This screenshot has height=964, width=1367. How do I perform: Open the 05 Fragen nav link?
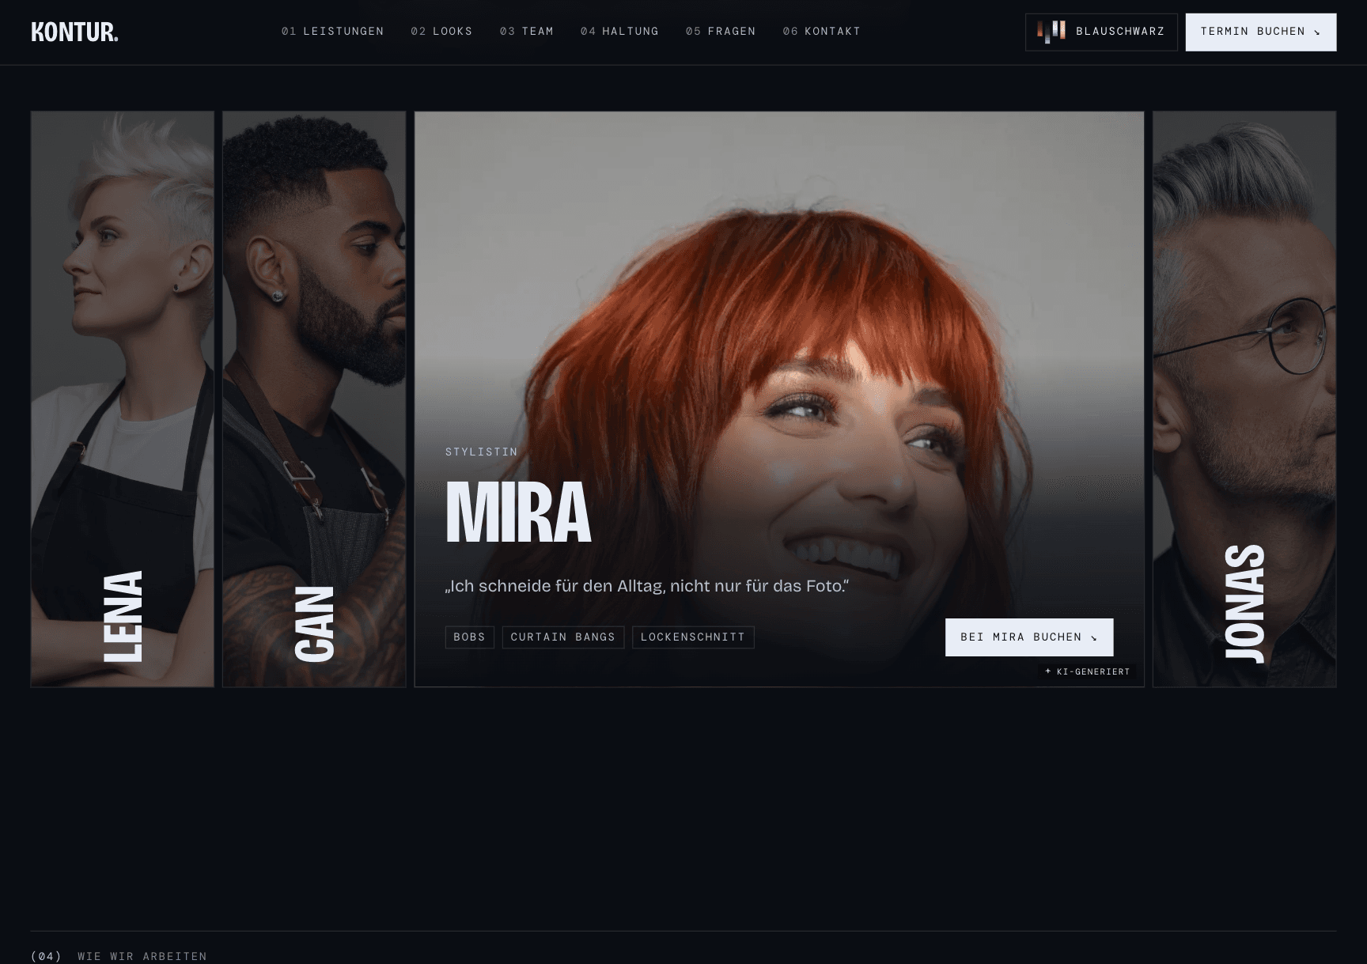click(721, 32)
